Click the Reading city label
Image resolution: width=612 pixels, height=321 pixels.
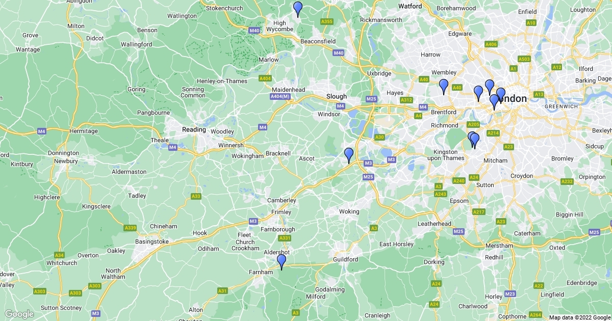point(194,130)
